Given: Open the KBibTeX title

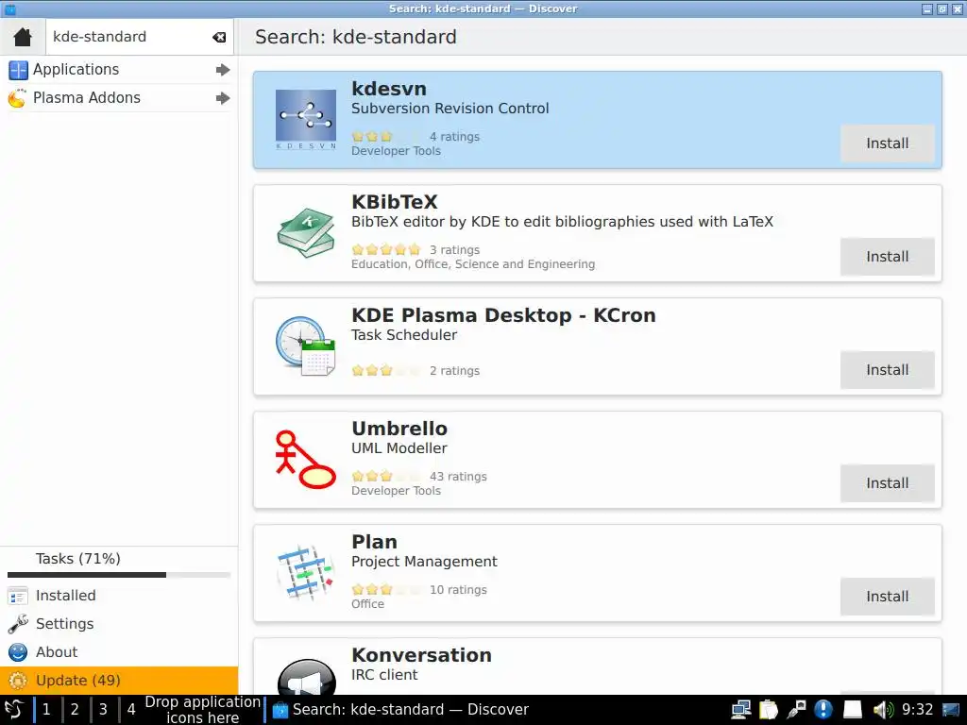Looking at the screenshot, I should click(x=395, y=202).
